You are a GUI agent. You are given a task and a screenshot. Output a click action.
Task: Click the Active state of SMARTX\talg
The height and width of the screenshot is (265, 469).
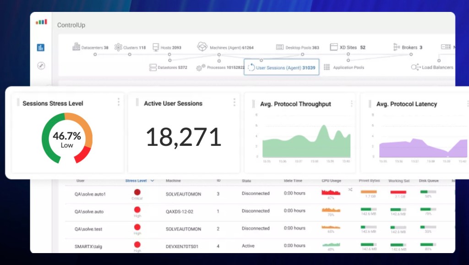click(x=248, y=246)
